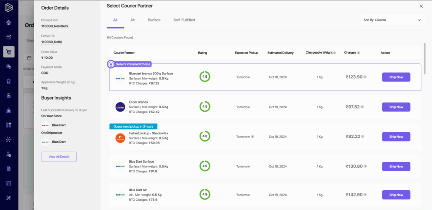
Task: Click Ship Now for Ecom Brands
Action: click(396, 107)
